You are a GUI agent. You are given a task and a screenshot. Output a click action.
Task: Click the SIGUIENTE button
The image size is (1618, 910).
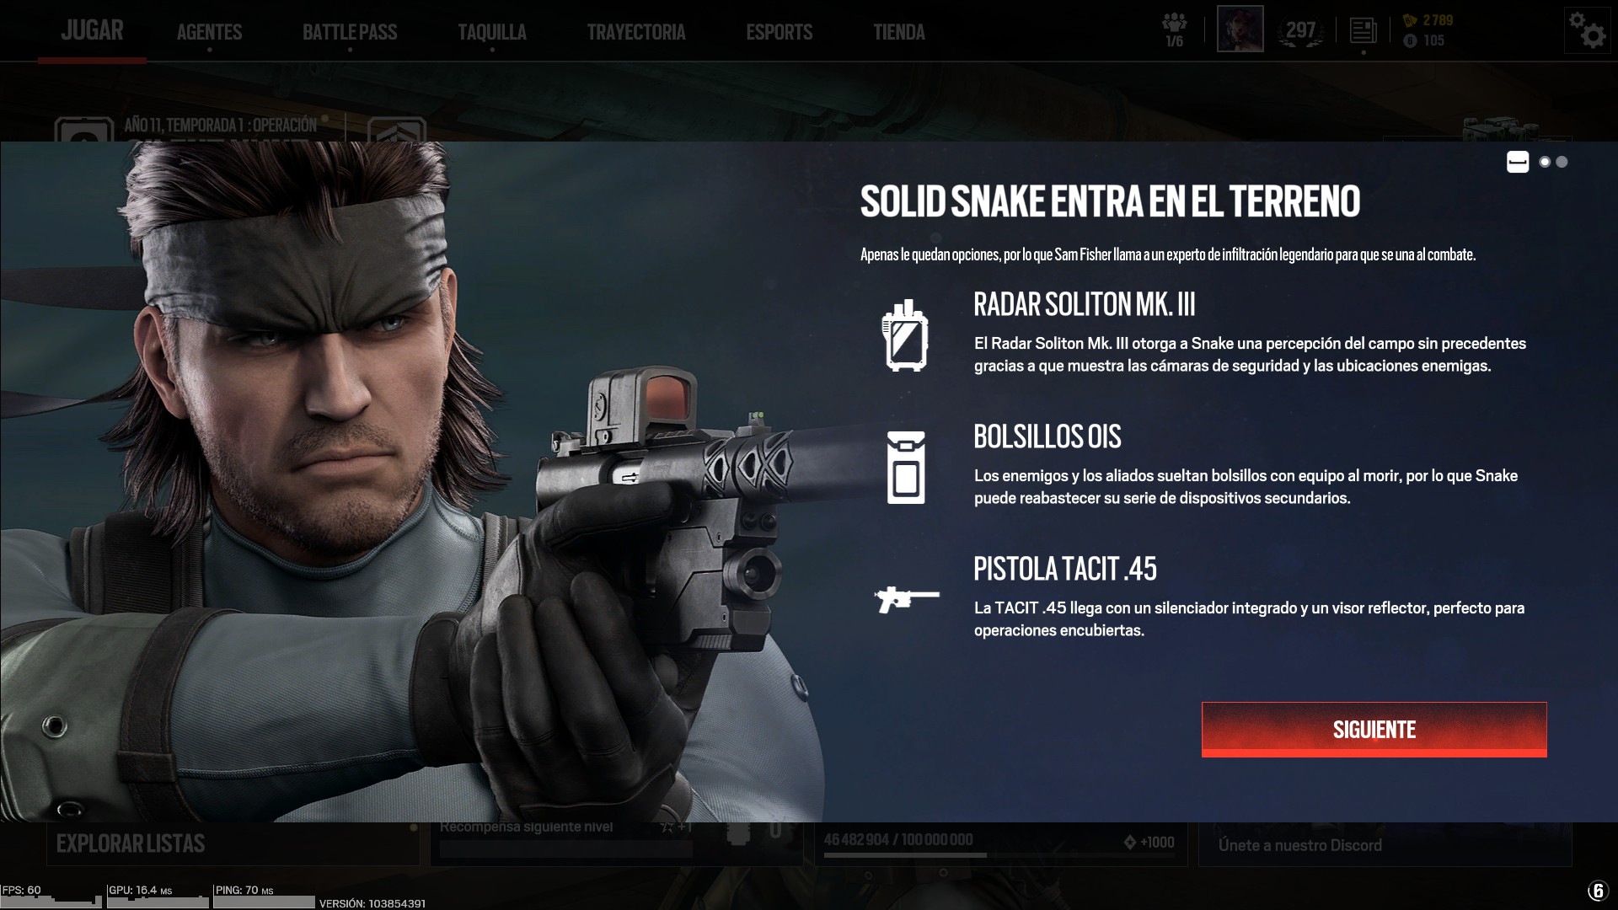tap(1374, 730)
